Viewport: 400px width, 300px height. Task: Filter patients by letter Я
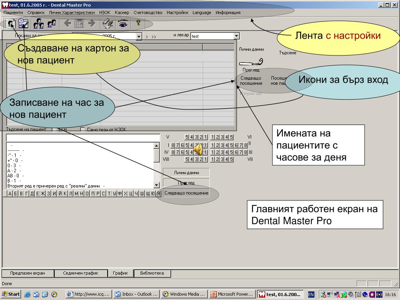pyautogui.click(x=159, y=194)
